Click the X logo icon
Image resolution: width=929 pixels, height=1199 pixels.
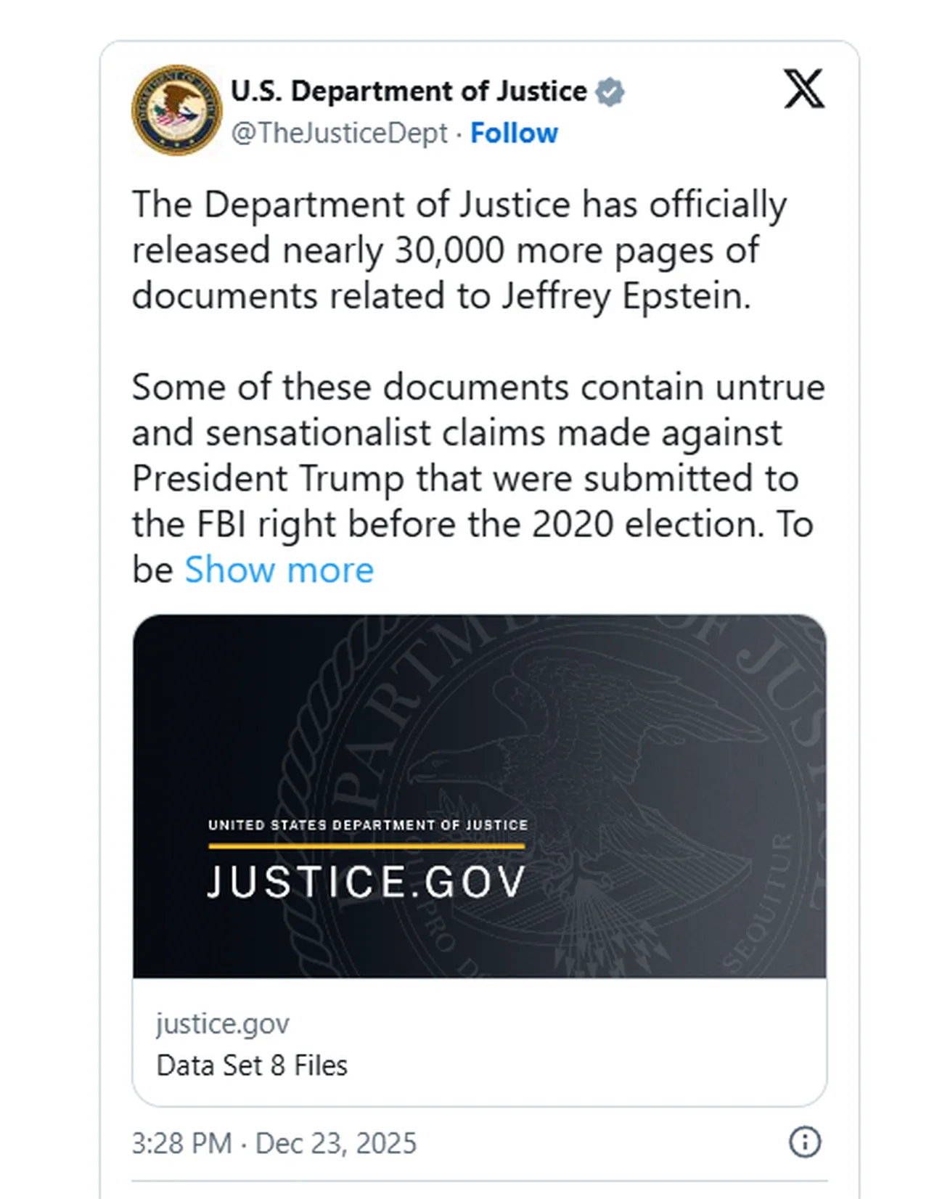[803, 89]
